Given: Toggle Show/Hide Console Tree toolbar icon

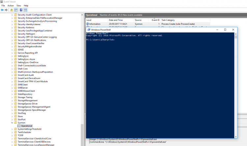Looking at the screenshot, I should coord(16,10).
